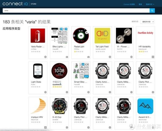Open the RadarLight round app icon
Viewport: 162px width, 131px height.
81,35
